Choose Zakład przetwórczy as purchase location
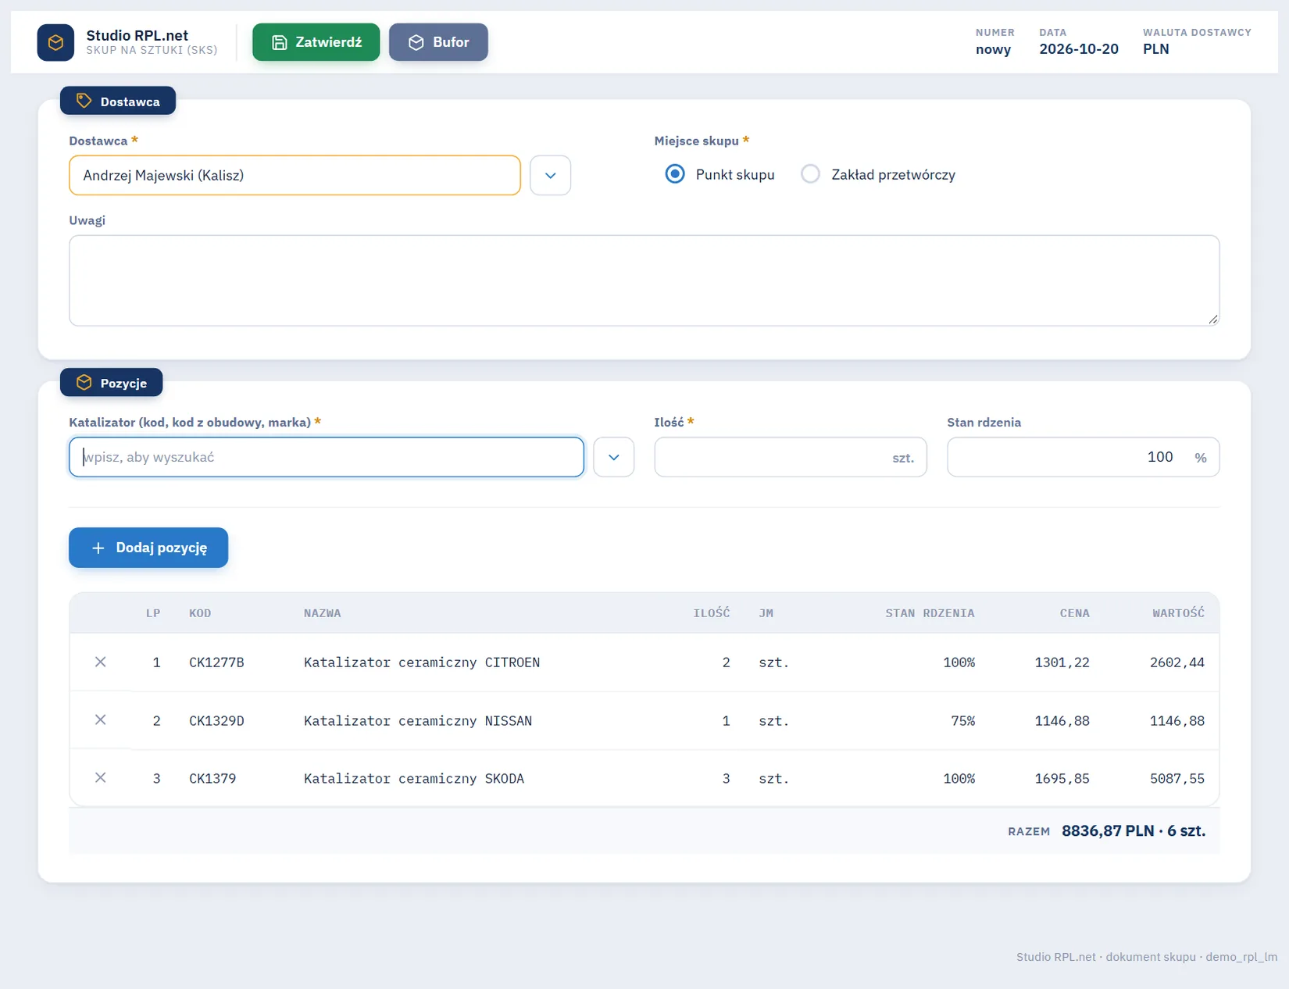The height and width of the screenshot is (989, 1289). point(811,174)
